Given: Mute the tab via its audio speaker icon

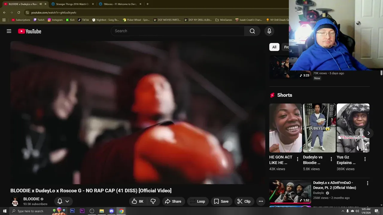Looking at the screenshot, I should [41, 4].
